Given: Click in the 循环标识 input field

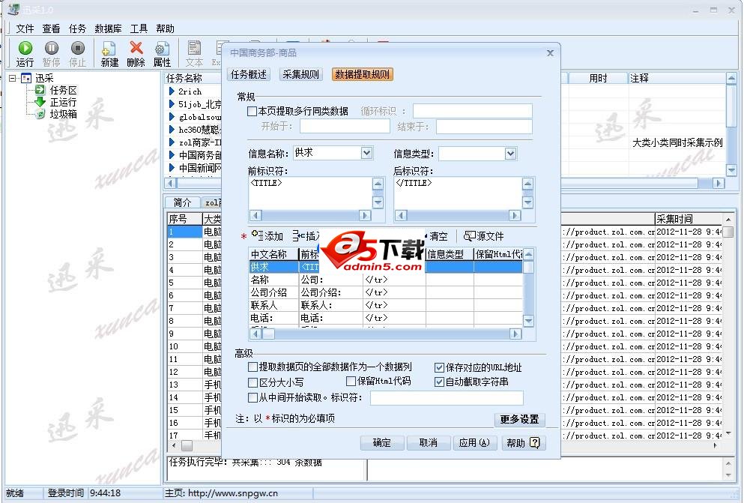Looking at the screenshot, I should pos(473,111).
